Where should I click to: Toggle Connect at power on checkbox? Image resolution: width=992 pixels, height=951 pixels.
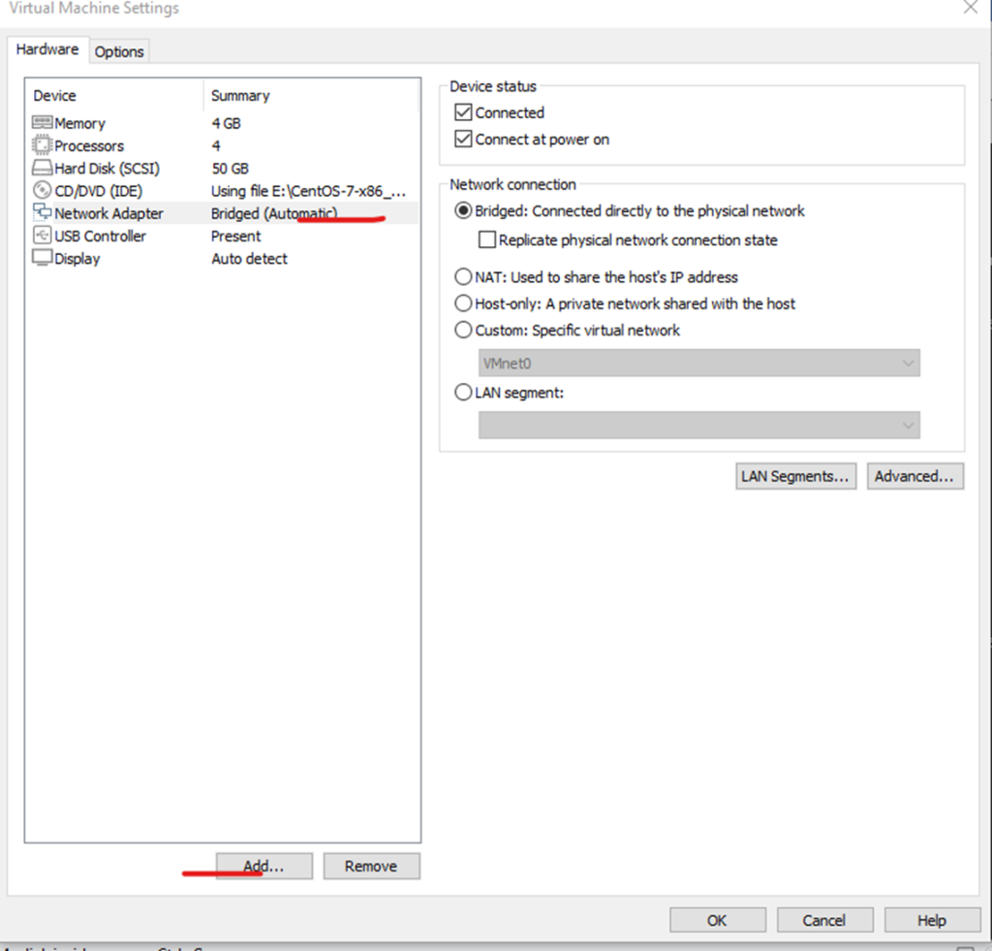coord(463,140)
